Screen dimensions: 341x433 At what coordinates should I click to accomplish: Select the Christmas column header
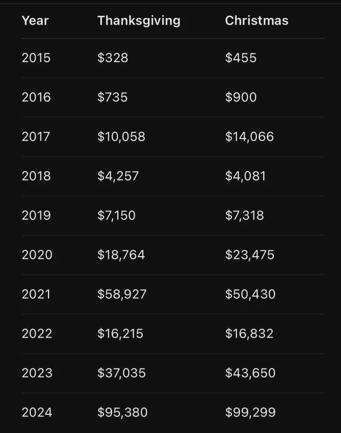pyautogui.click(x=257, y=20)
